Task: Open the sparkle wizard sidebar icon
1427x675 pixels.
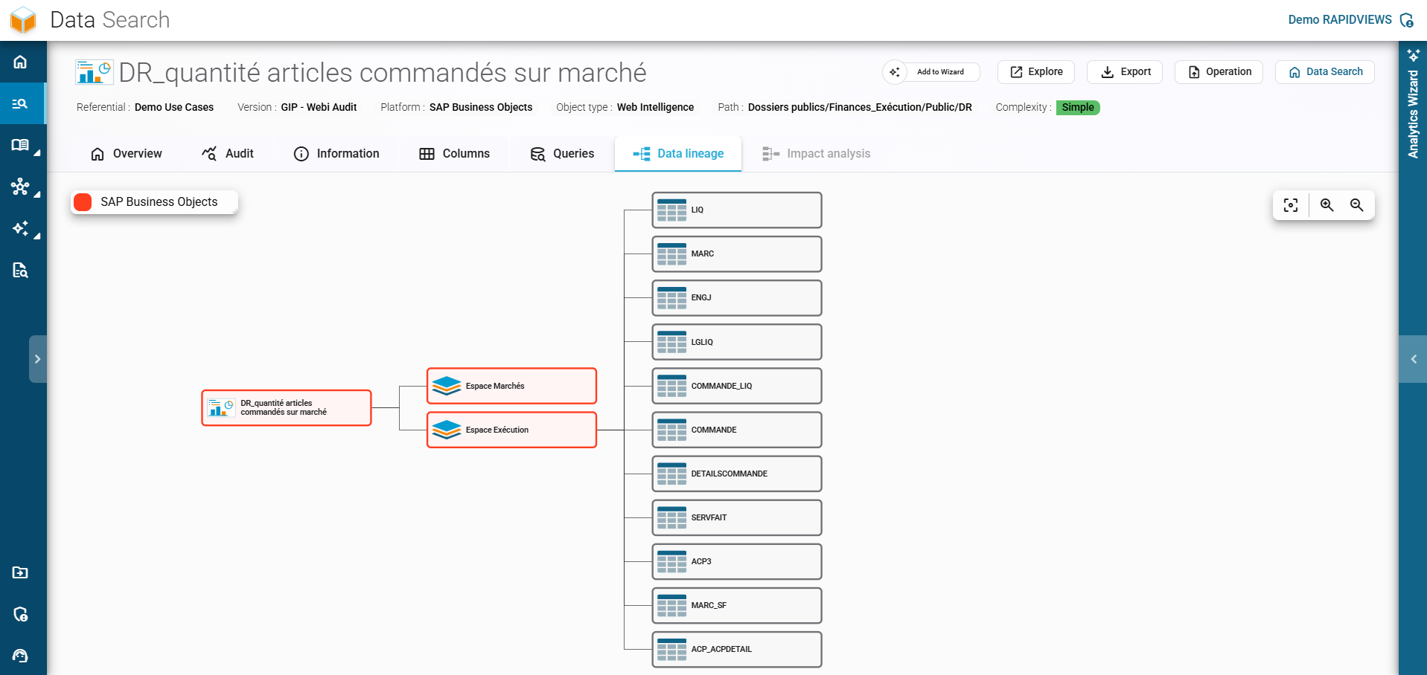Action: 20,228
